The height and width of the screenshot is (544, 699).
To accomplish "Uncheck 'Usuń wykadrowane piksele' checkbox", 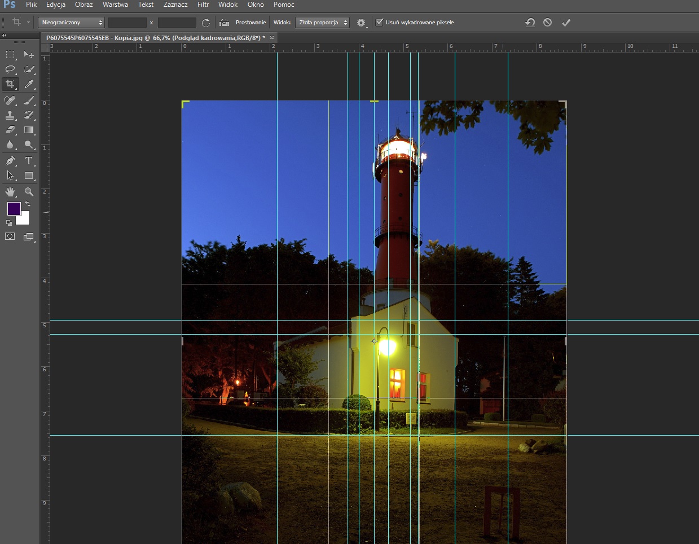I will tap(380, 23).
